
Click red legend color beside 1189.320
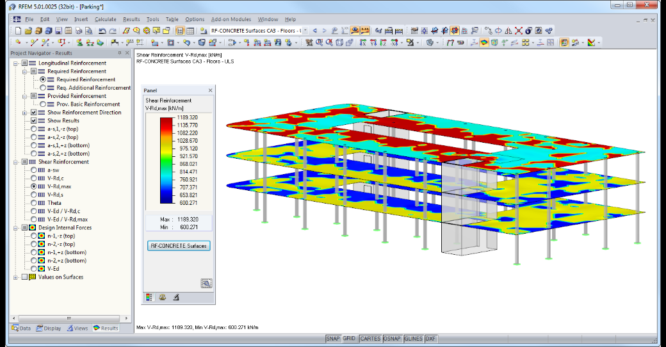[166, 121]
